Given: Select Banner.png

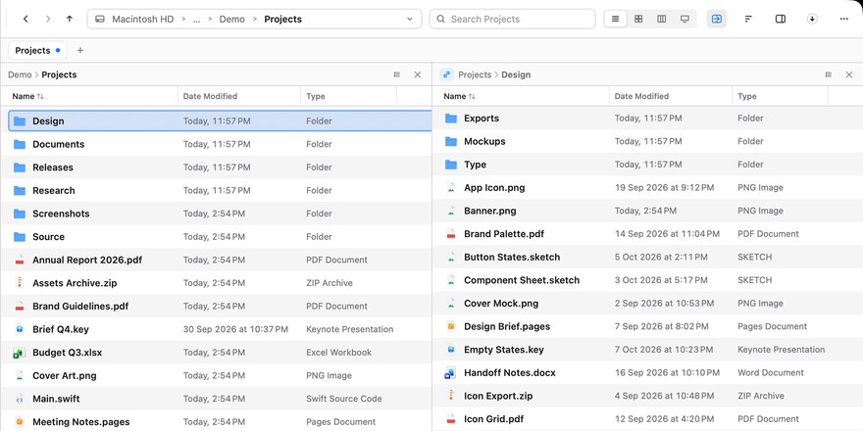Looking at the screenshot, I should (x=647, y=211).
